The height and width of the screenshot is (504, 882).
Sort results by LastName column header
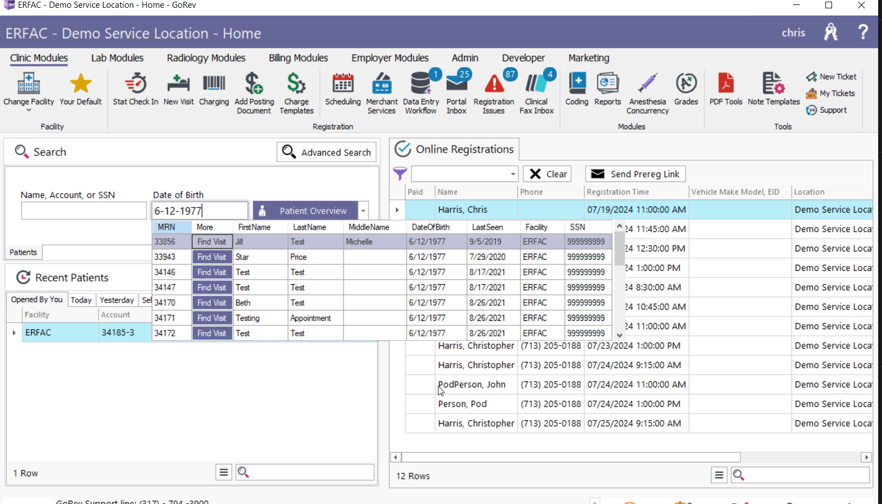click(315, 227)
